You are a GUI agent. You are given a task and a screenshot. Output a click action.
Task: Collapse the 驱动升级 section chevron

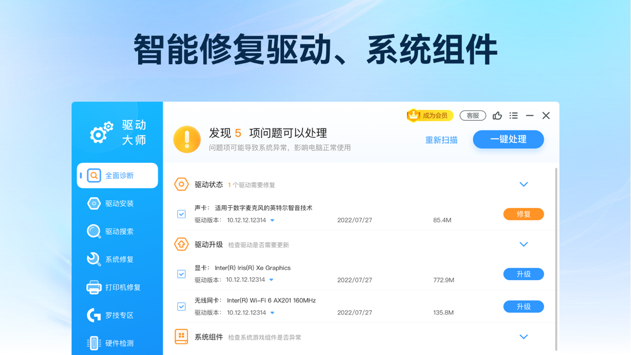tap(524, 244)
